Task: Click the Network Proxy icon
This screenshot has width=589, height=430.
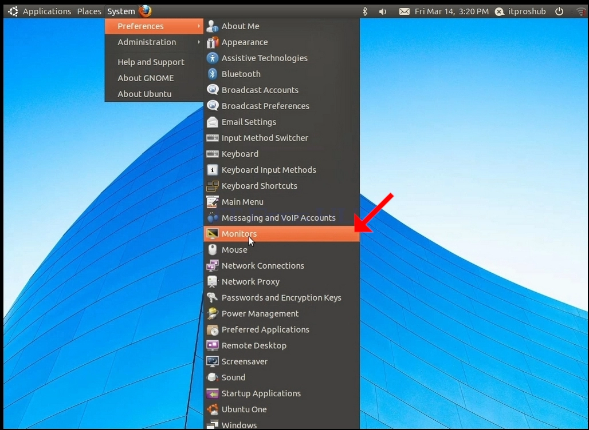Action: pyautogui.click(x=212, y=281)
